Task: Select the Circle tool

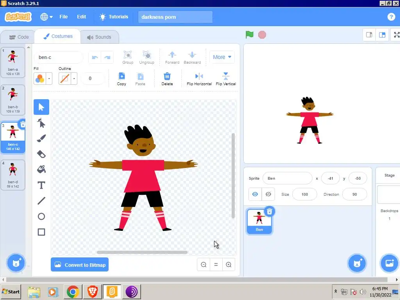Action: tap(41, 216)
